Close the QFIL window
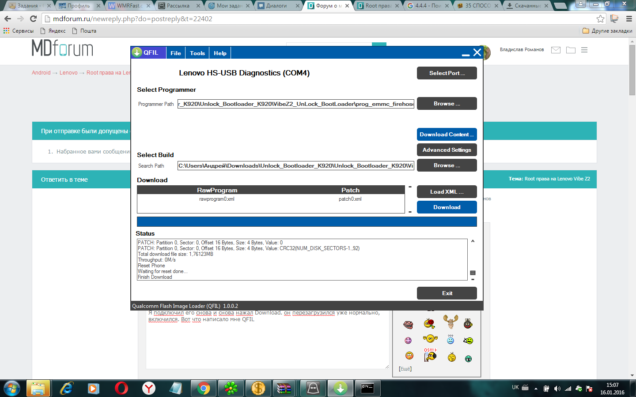 (x=477, y=52)
